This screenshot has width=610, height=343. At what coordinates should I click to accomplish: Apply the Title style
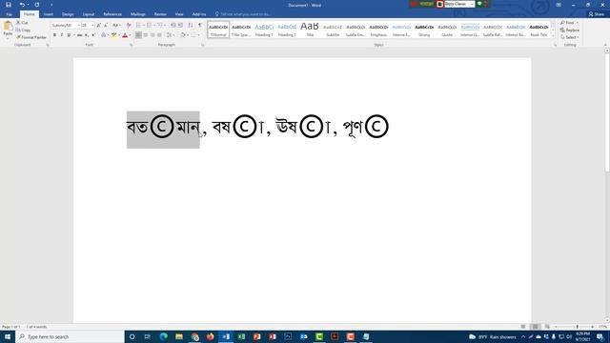tap(310, 30)
